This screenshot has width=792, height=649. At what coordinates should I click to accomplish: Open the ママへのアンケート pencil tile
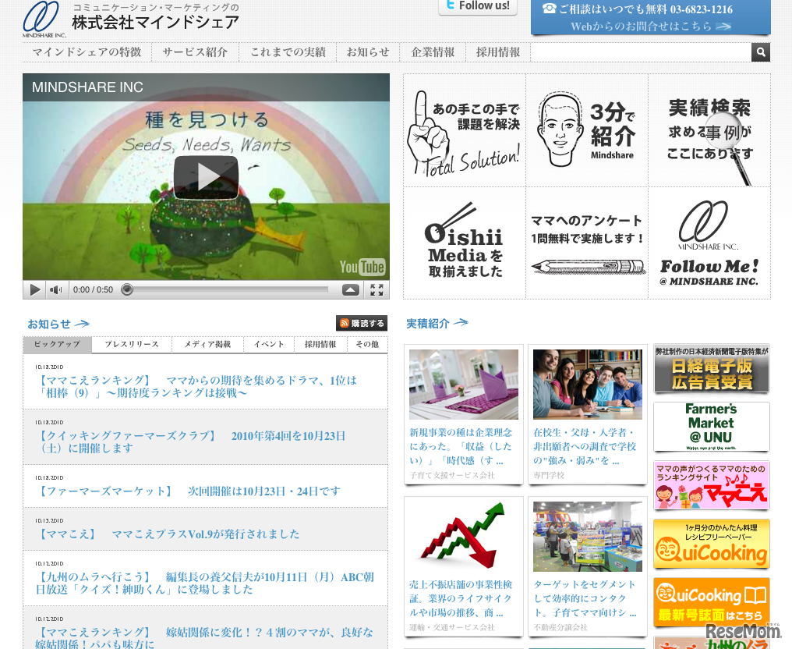(x=587, y=243)
